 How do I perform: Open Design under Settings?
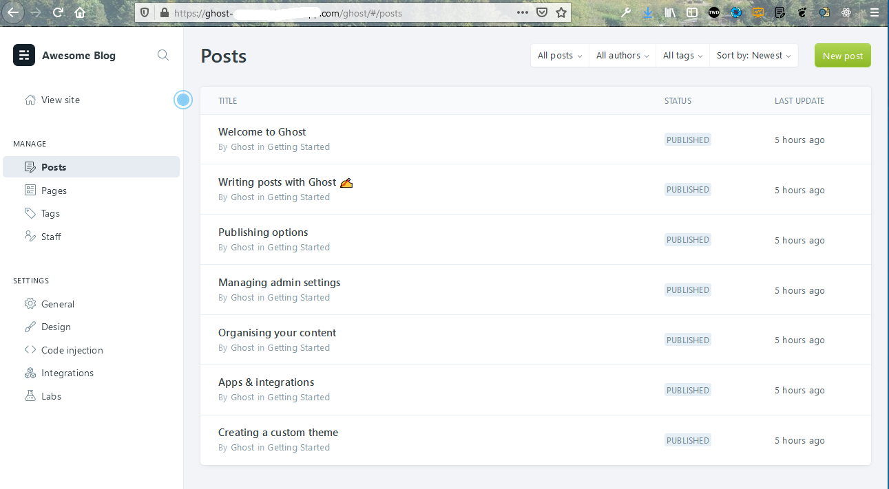[x=91, y=327]
